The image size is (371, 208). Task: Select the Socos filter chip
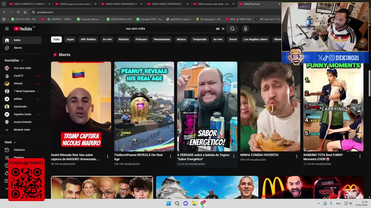(x=233, y=39)
